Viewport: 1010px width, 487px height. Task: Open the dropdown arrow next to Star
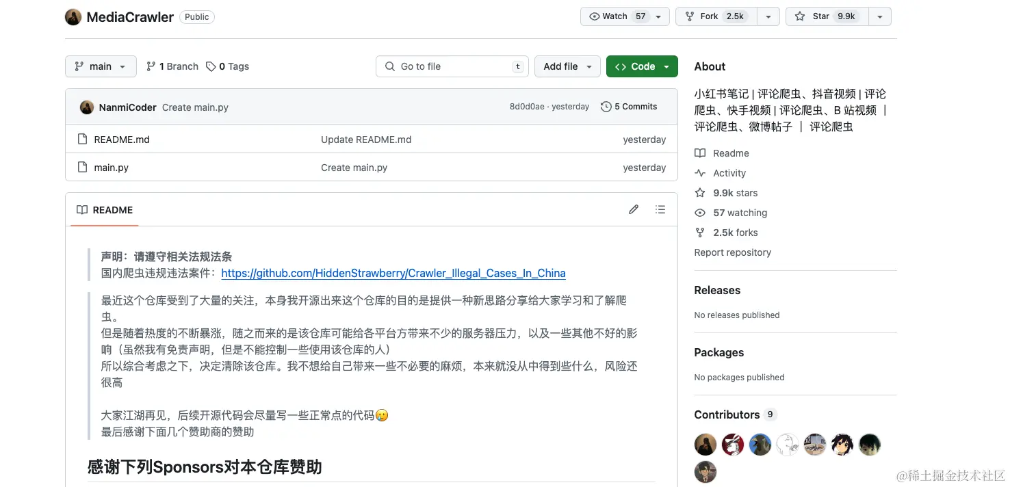pos(880,16)
